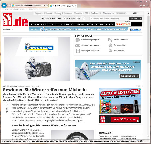This screenshot has width=151, height=144.
Task: Click the Versicherungsvergleich document icon
Action: 78,40
